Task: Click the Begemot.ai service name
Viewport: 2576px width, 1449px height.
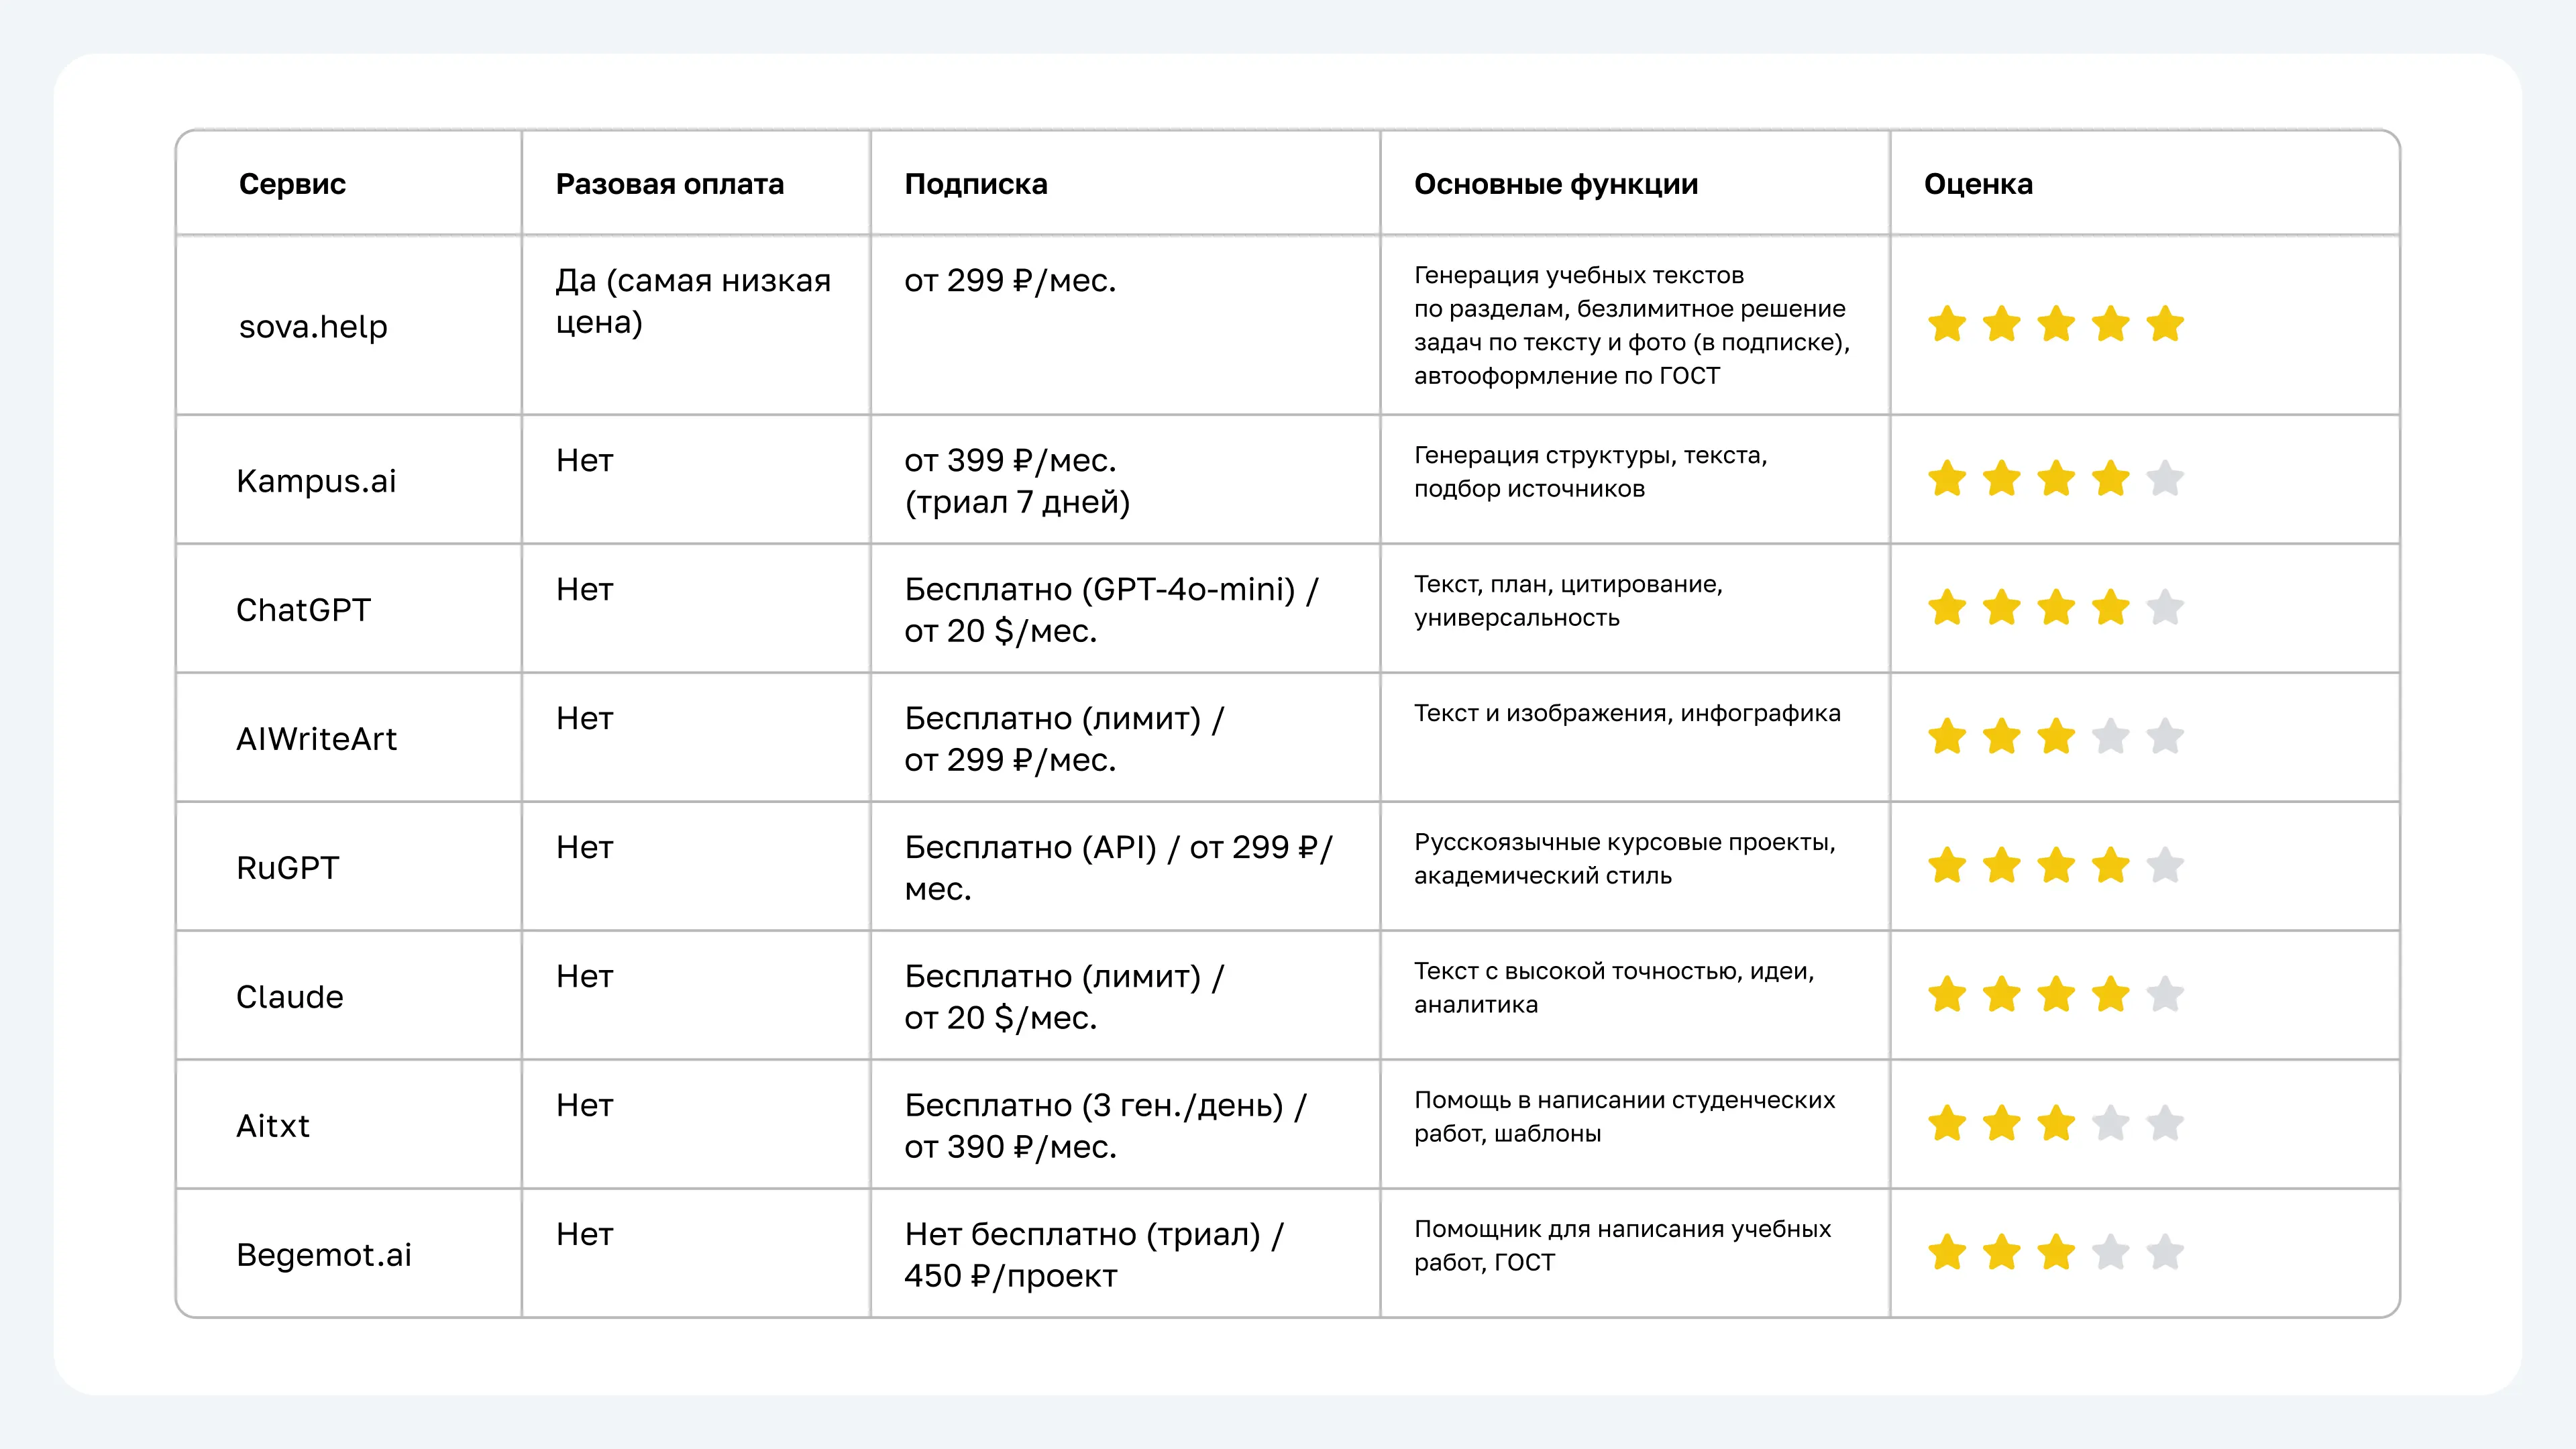Action: (x=324, y=1255)
